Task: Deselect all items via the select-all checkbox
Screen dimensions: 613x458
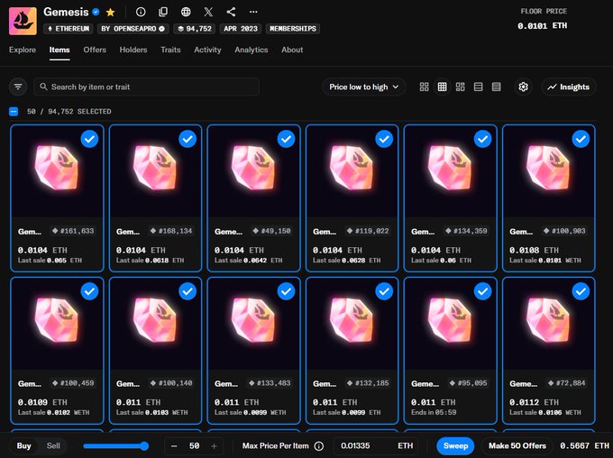Action: 14,112
